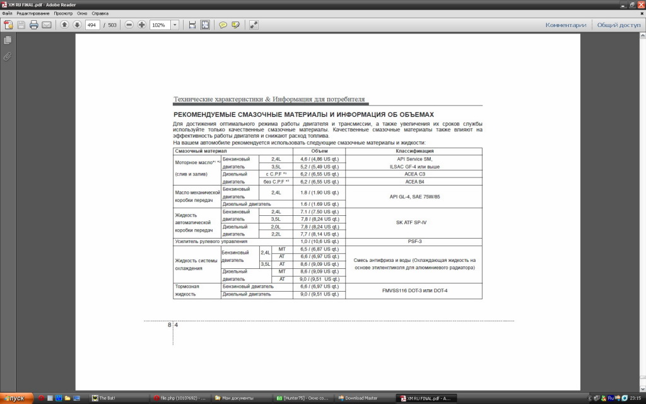
Task: Click the Send by email envelope icon
Action: coord(47,25)
